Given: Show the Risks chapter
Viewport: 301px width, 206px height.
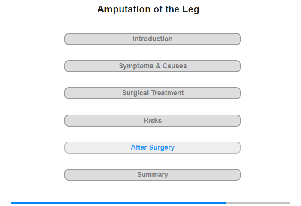Looking at the screenshot, I should pos(153,121).
